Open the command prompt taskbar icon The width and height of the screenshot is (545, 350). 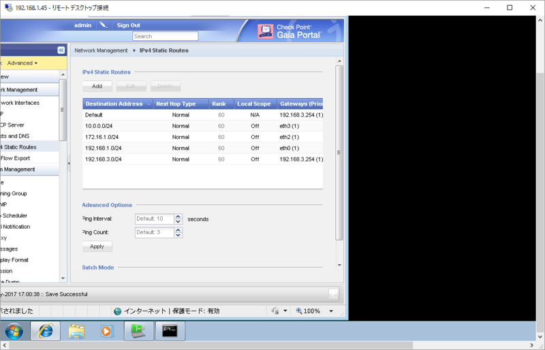click(x=170, y=331)
